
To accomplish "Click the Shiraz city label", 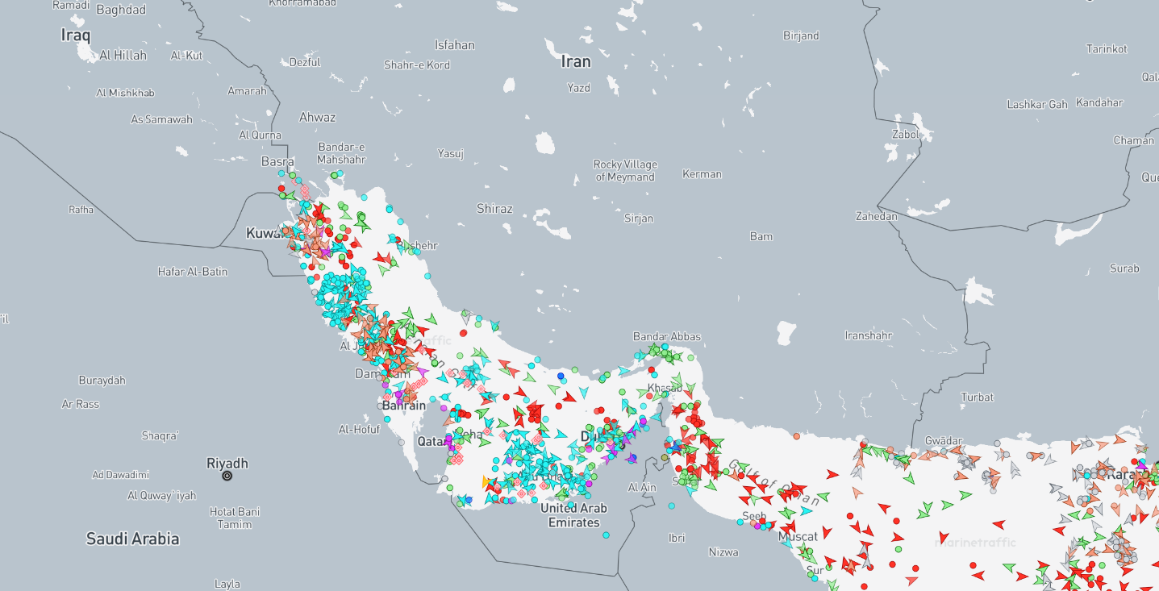I will click(x=494, y=209).
